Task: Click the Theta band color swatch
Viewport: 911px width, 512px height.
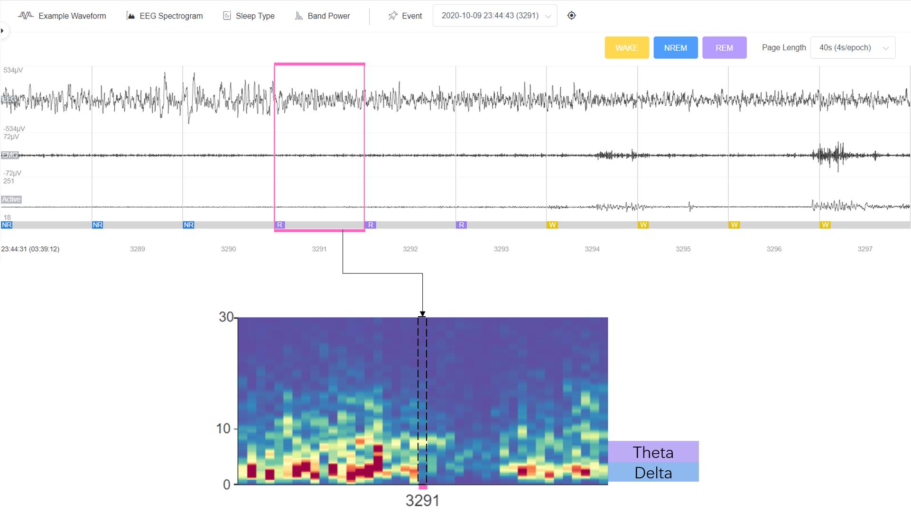Action: pos(653,452)
